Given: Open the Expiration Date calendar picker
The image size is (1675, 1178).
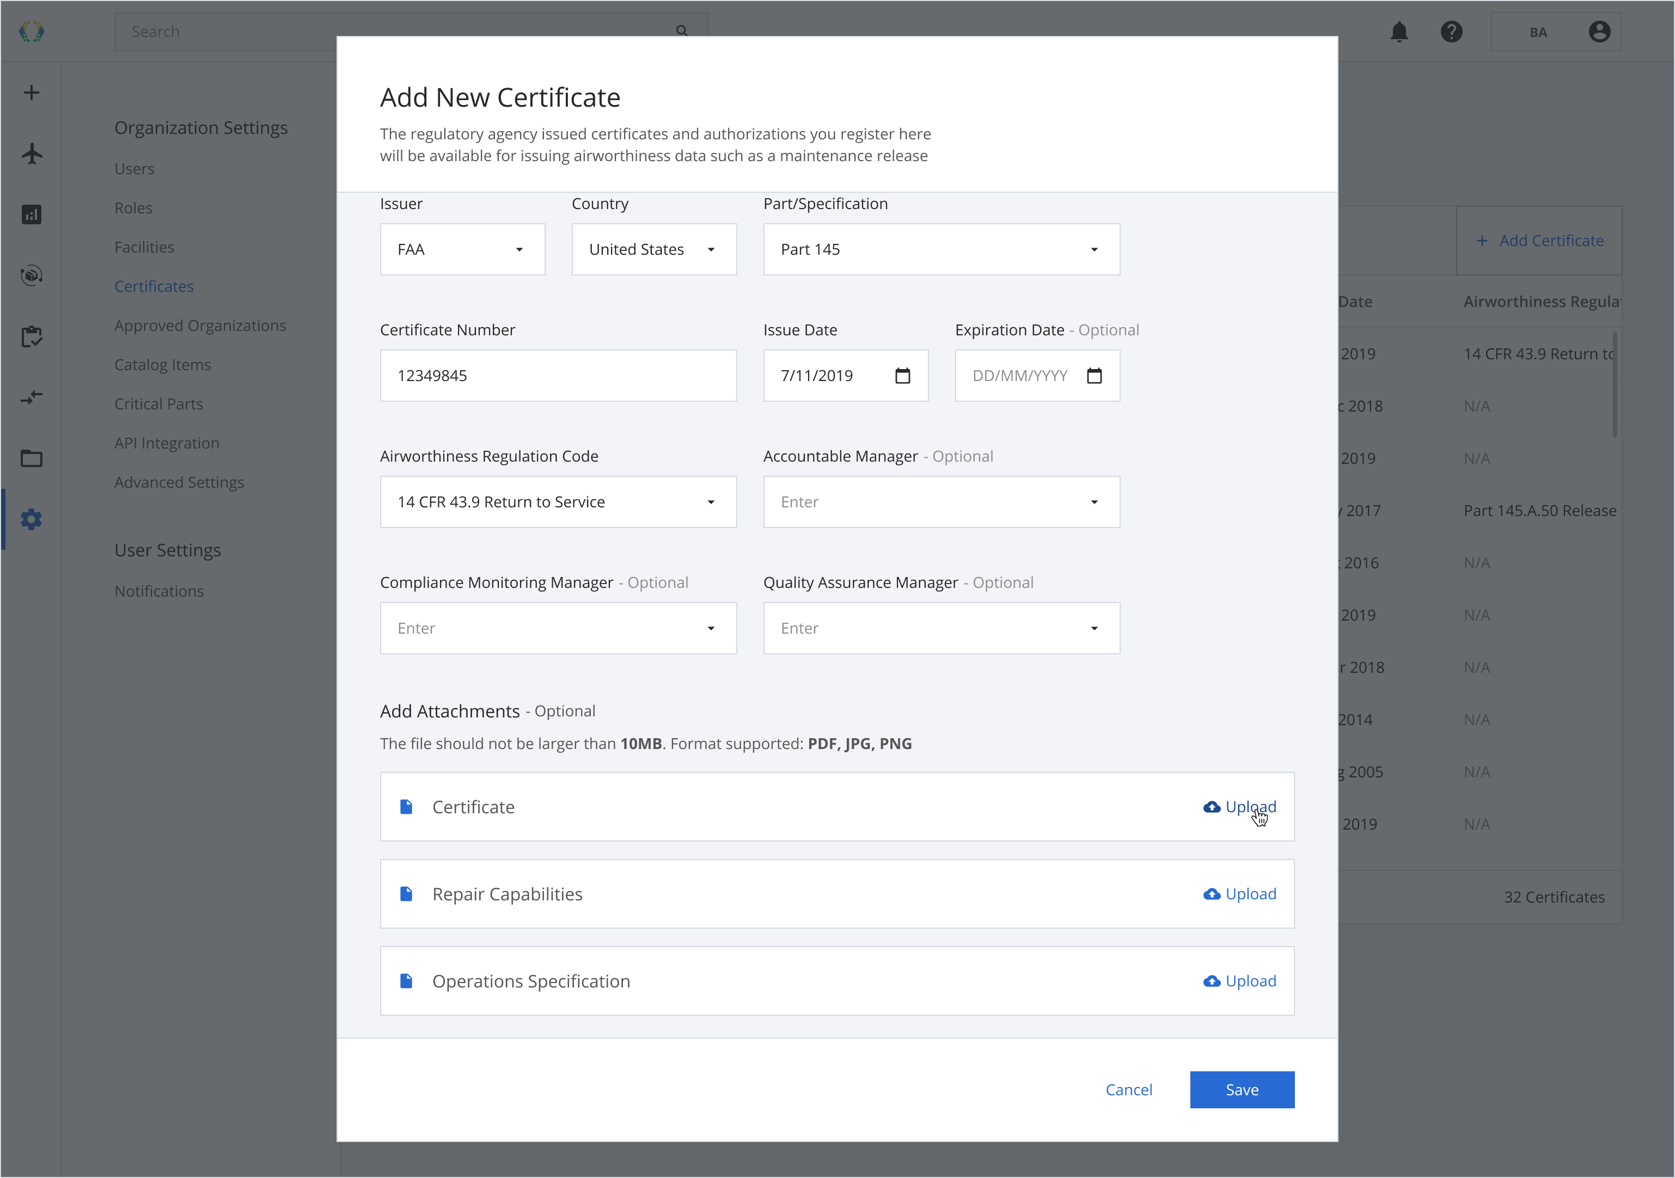Looking at the screenshot, I should (x=1095, y=376).
